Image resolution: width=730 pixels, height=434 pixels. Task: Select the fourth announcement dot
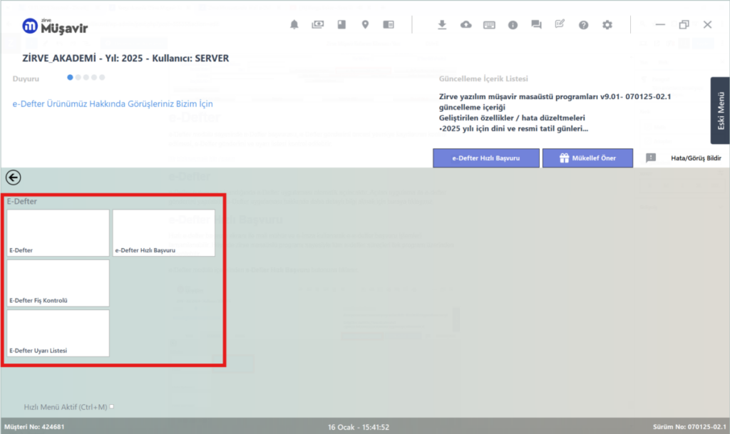pyautogui.click(x=94, y=77)
